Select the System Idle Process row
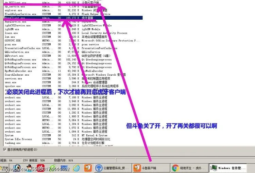 point(73,139)
